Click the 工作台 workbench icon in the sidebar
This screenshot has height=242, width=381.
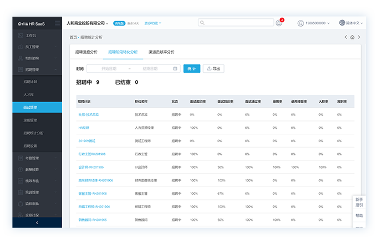(21, 36)
